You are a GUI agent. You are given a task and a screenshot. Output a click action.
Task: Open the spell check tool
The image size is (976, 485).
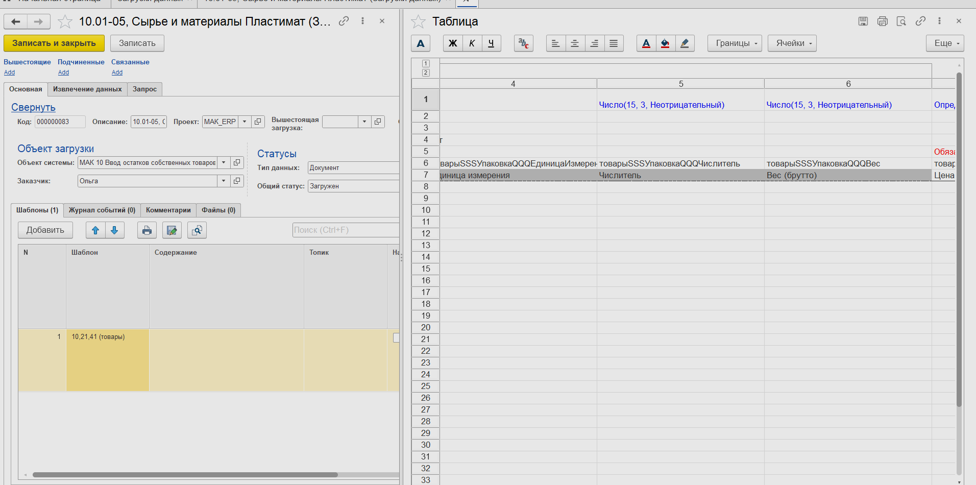523,43
